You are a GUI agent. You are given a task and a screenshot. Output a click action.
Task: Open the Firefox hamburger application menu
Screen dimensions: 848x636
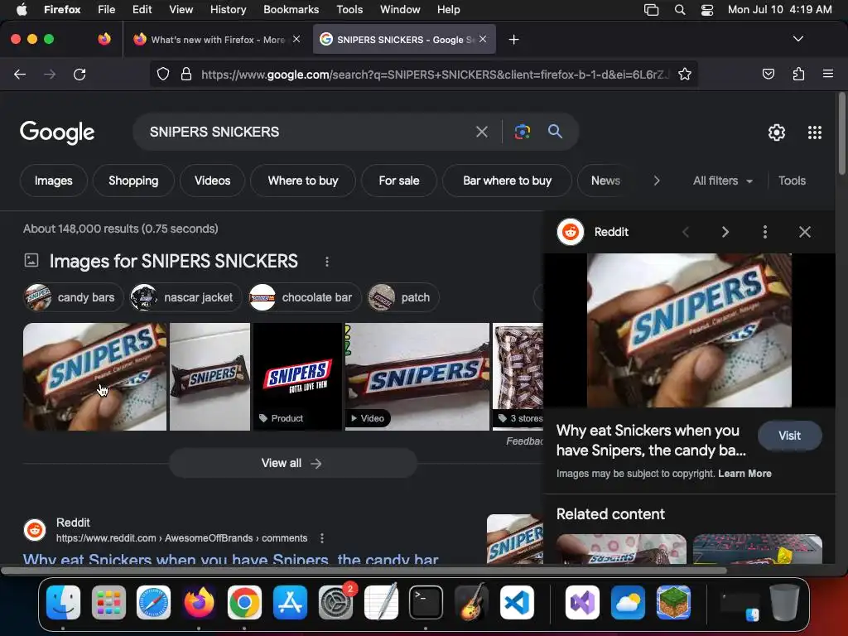point(827,74)
